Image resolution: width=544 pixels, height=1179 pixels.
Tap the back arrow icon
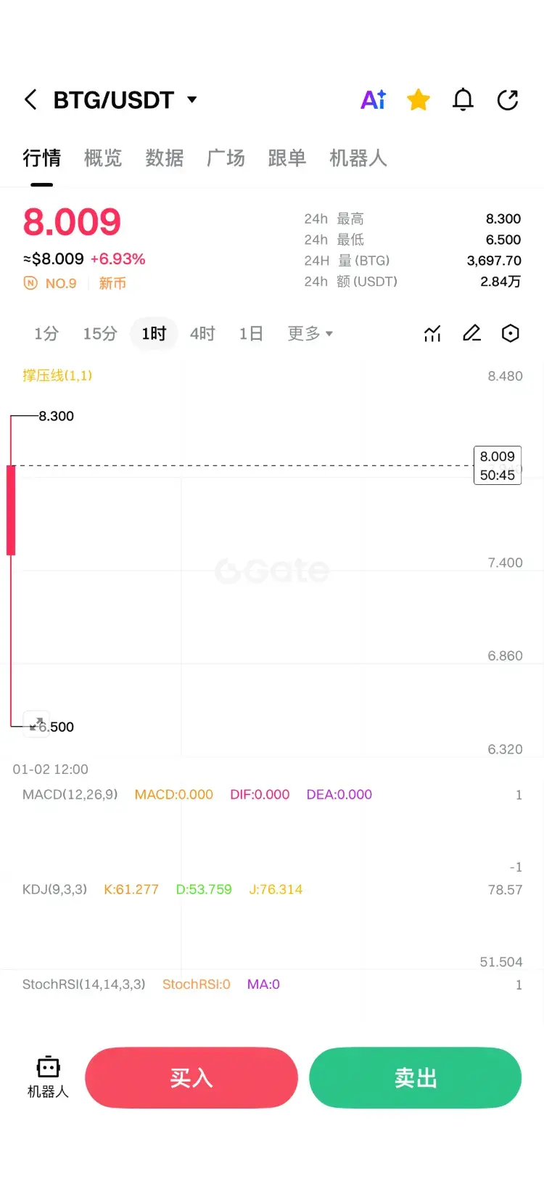tap(30, 99)
